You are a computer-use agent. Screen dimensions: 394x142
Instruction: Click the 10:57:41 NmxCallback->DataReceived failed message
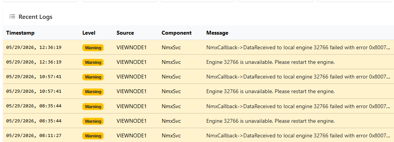(x=298, y=77)
